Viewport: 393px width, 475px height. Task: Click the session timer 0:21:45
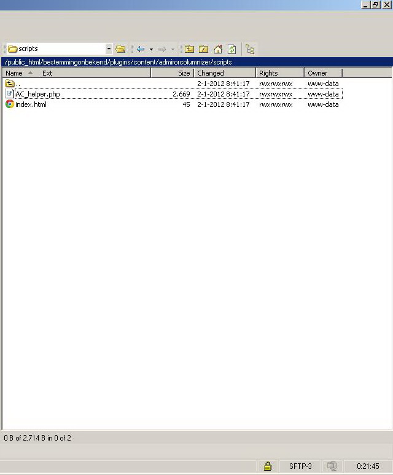point(368,466)
